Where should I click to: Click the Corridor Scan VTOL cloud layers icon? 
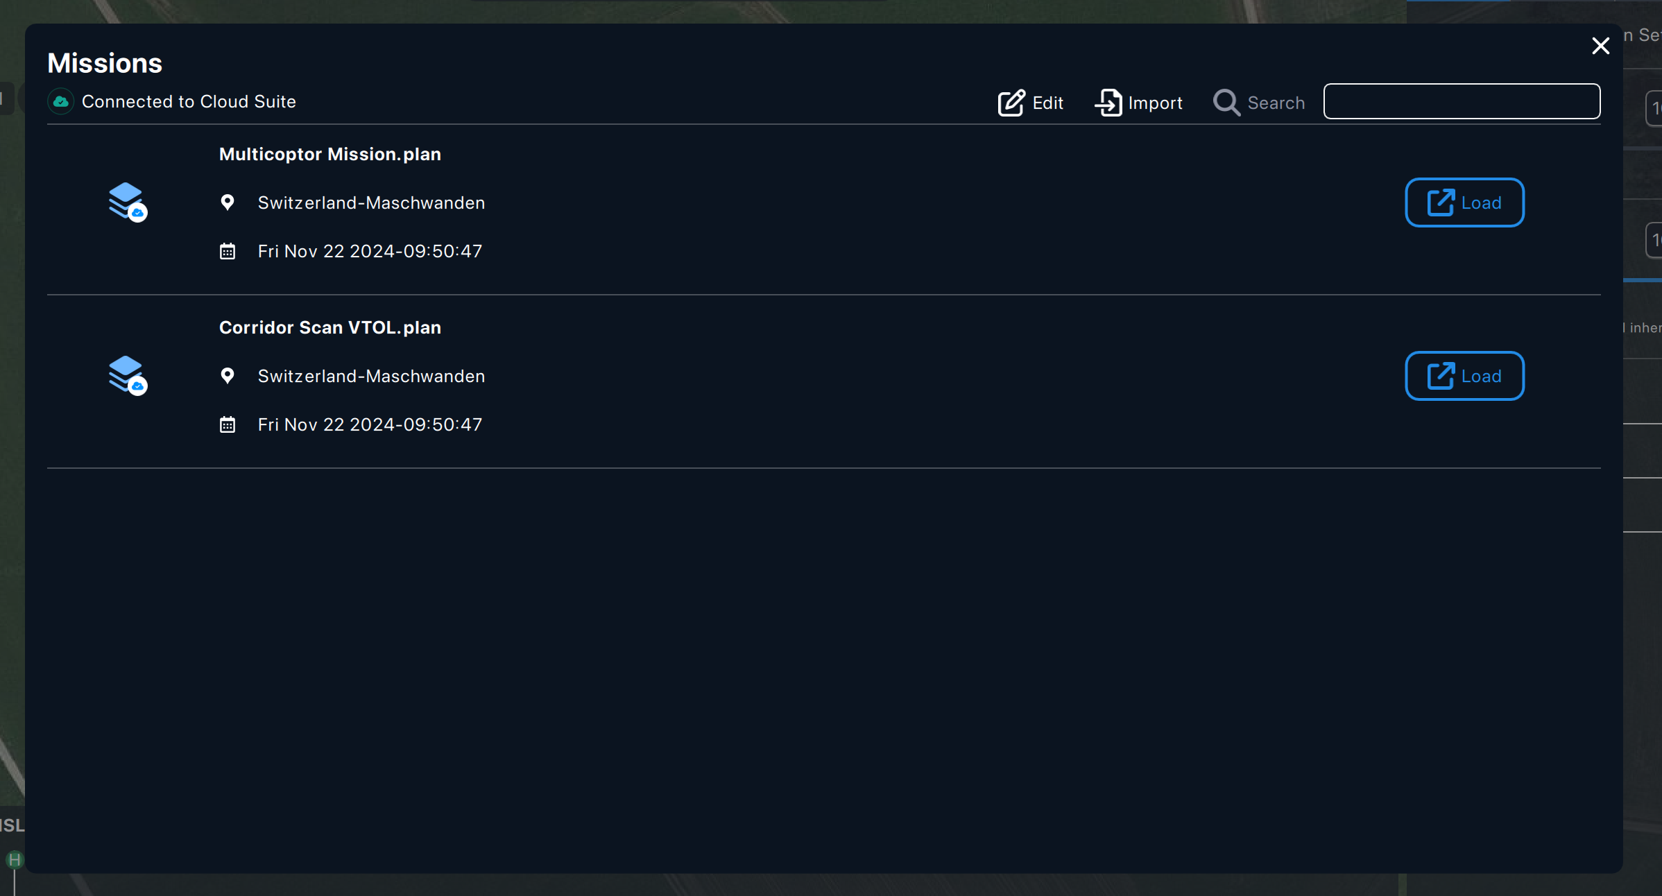[x=128, y=375]
